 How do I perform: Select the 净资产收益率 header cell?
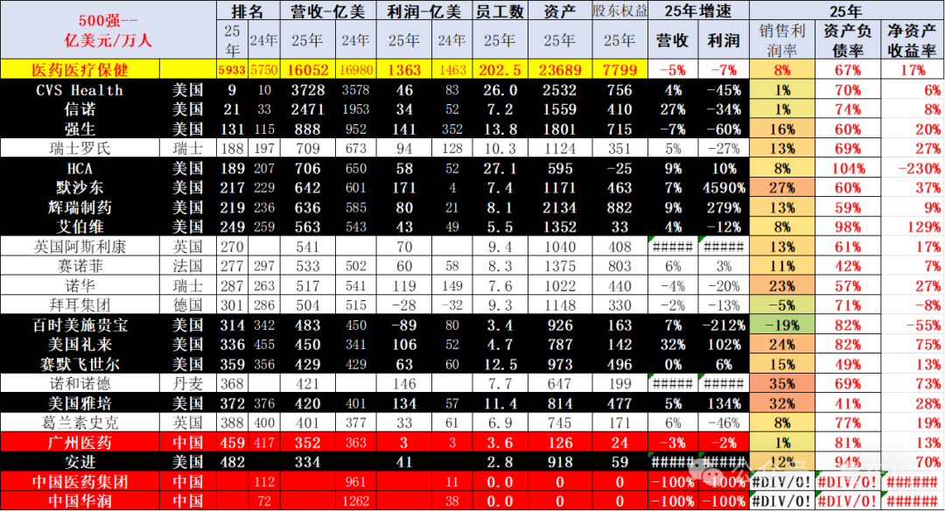pos(912,40)
